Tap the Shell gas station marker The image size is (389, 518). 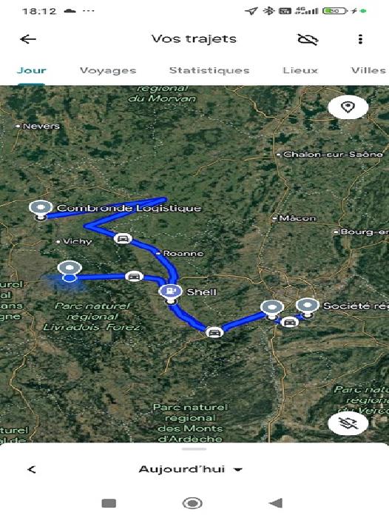170,293
